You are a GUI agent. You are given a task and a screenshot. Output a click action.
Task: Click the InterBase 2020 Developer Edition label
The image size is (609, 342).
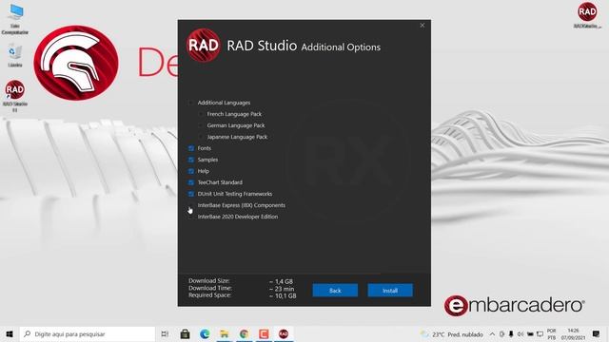(238, 217)
